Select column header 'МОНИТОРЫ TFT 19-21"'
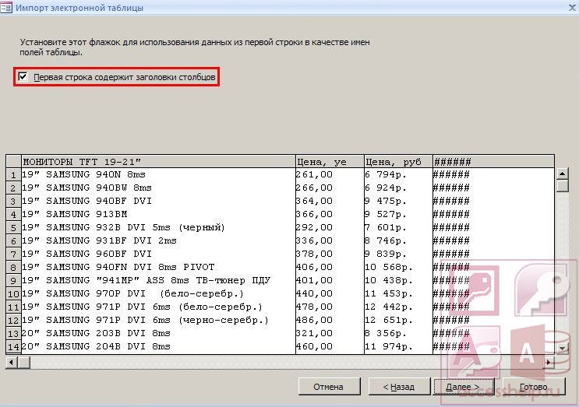Image resolution: width=579 pixels, height=407 pixels. tap(158, 162)
